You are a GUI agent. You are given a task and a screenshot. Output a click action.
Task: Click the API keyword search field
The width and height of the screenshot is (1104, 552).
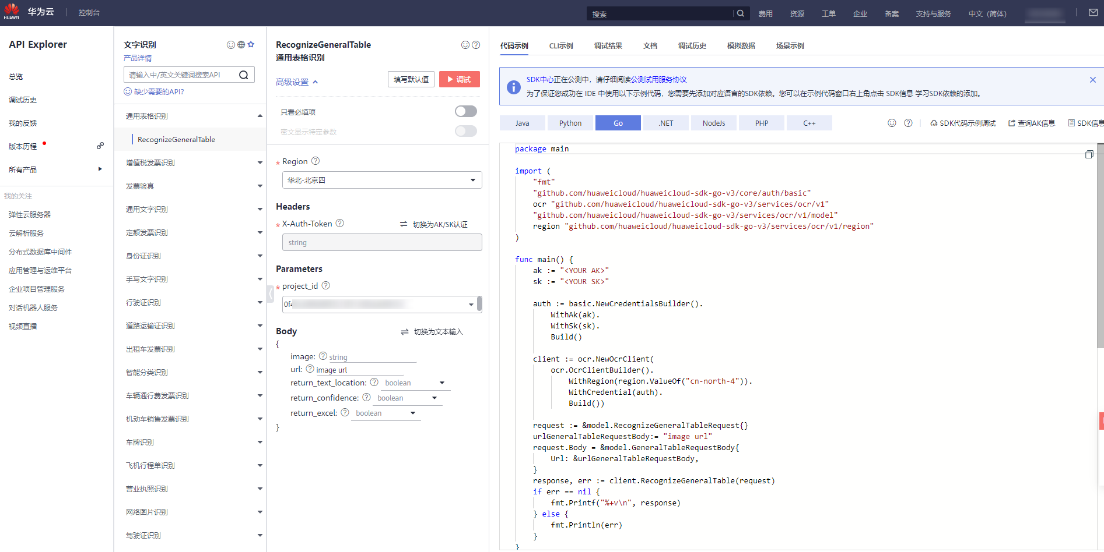182,75
